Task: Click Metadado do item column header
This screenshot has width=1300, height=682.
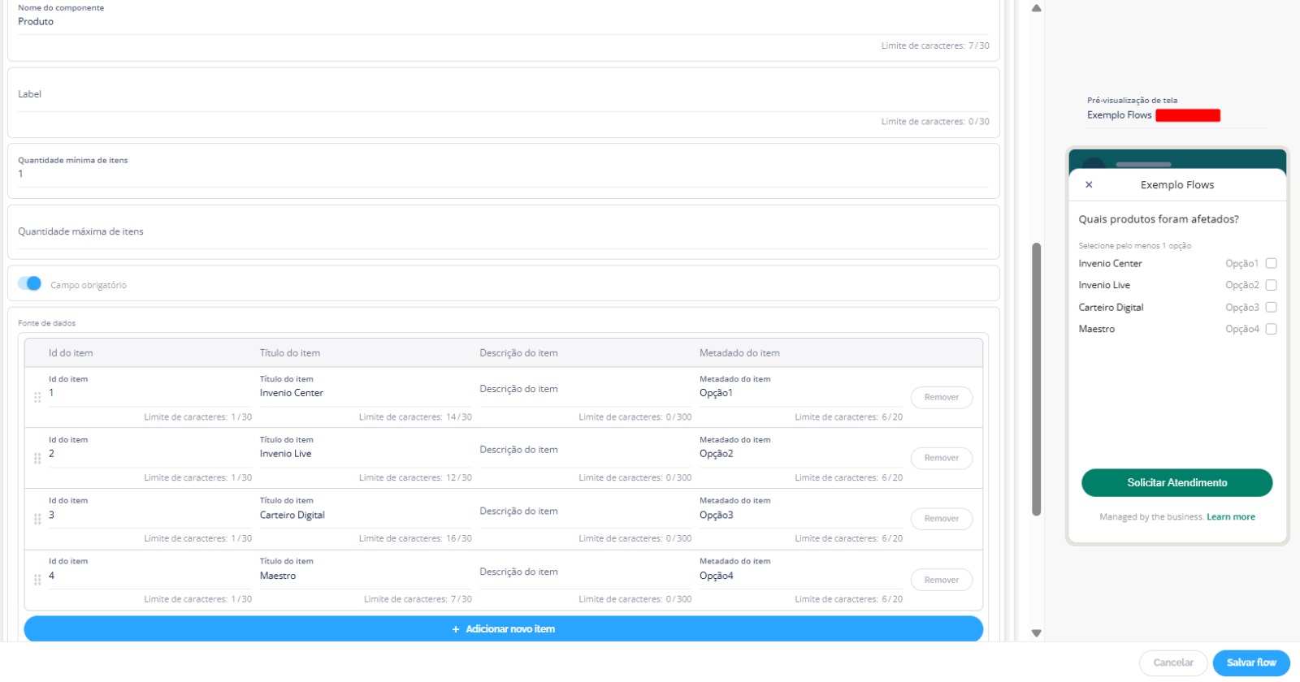Action: (x=739, y=353)
